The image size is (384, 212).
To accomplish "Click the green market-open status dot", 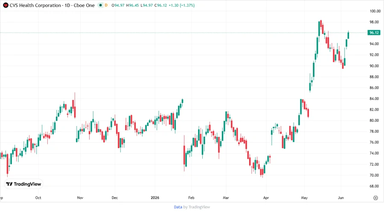I will point(100,5).
